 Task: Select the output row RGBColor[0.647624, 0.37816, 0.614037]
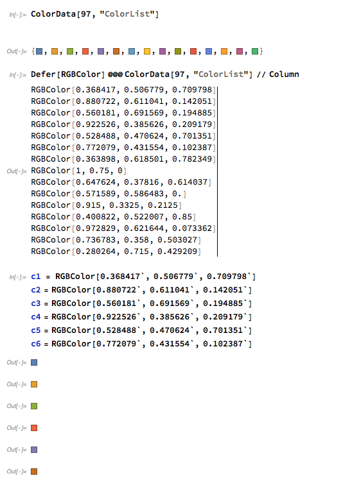(121, 182)
